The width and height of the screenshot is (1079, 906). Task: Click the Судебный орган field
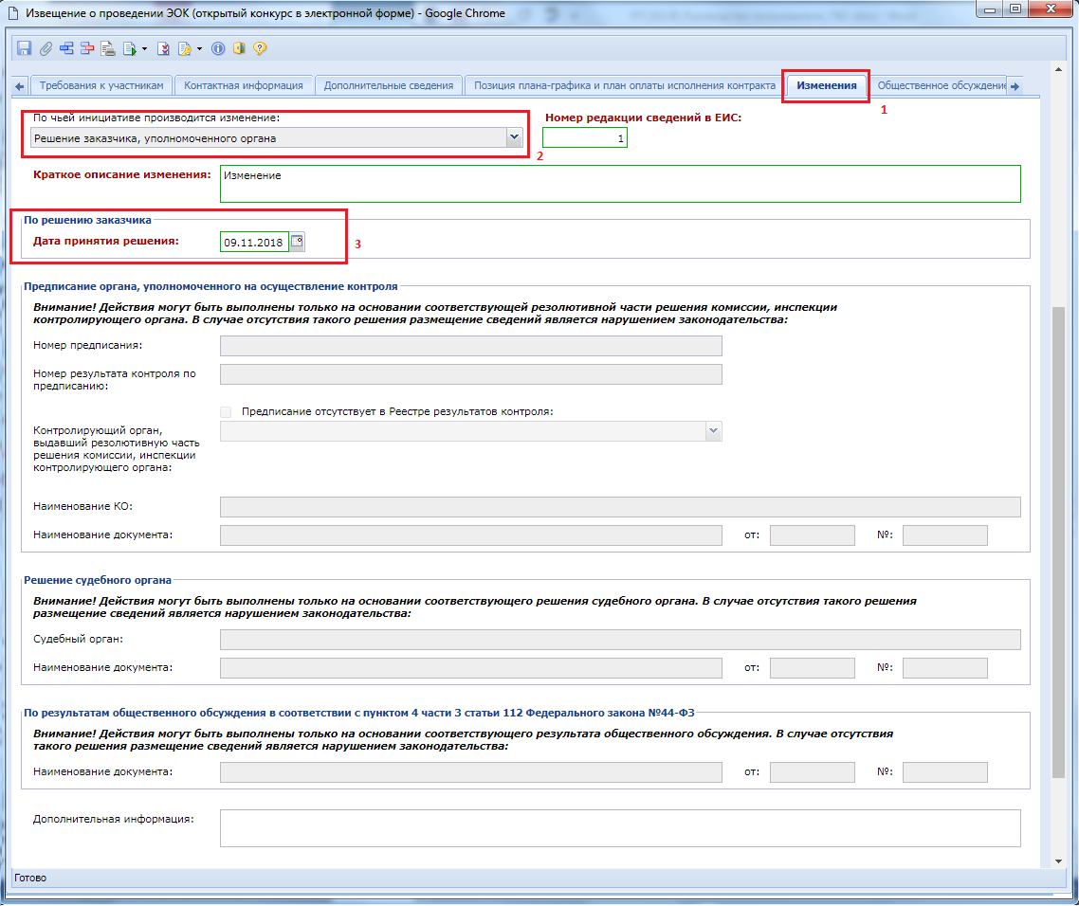(620, 640)
